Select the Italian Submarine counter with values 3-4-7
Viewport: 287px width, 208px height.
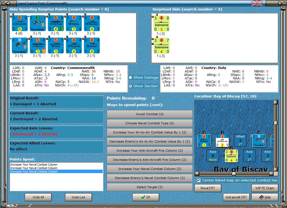[161, 46]
